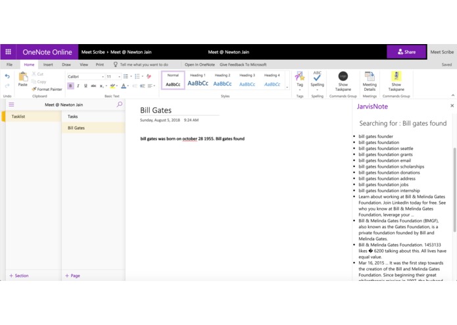457x325 pixels.
Task: Clear formatting with the eraser icon
Action: click(x=149, y=76)
